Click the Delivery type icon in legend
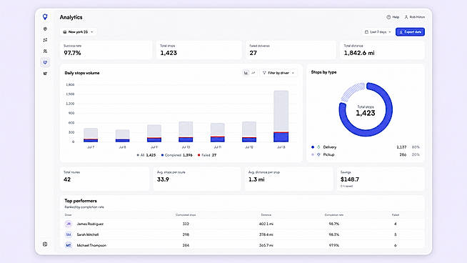This screenshot has height=263, width=467. tap(318, 147)
